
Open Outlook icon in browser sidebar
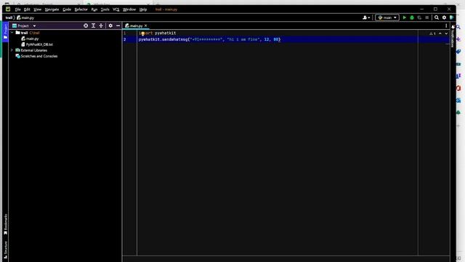point(458,100)
